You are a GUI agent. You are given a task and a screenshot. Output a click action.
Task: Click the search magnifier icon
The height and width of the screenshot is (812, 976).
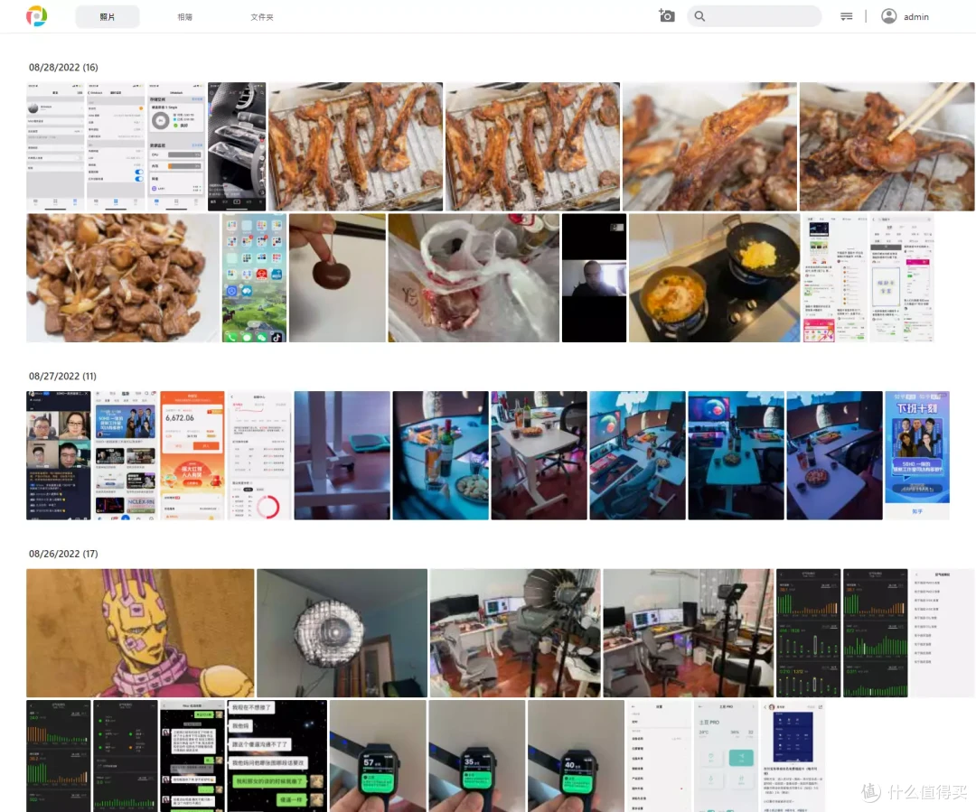[699, 16]
